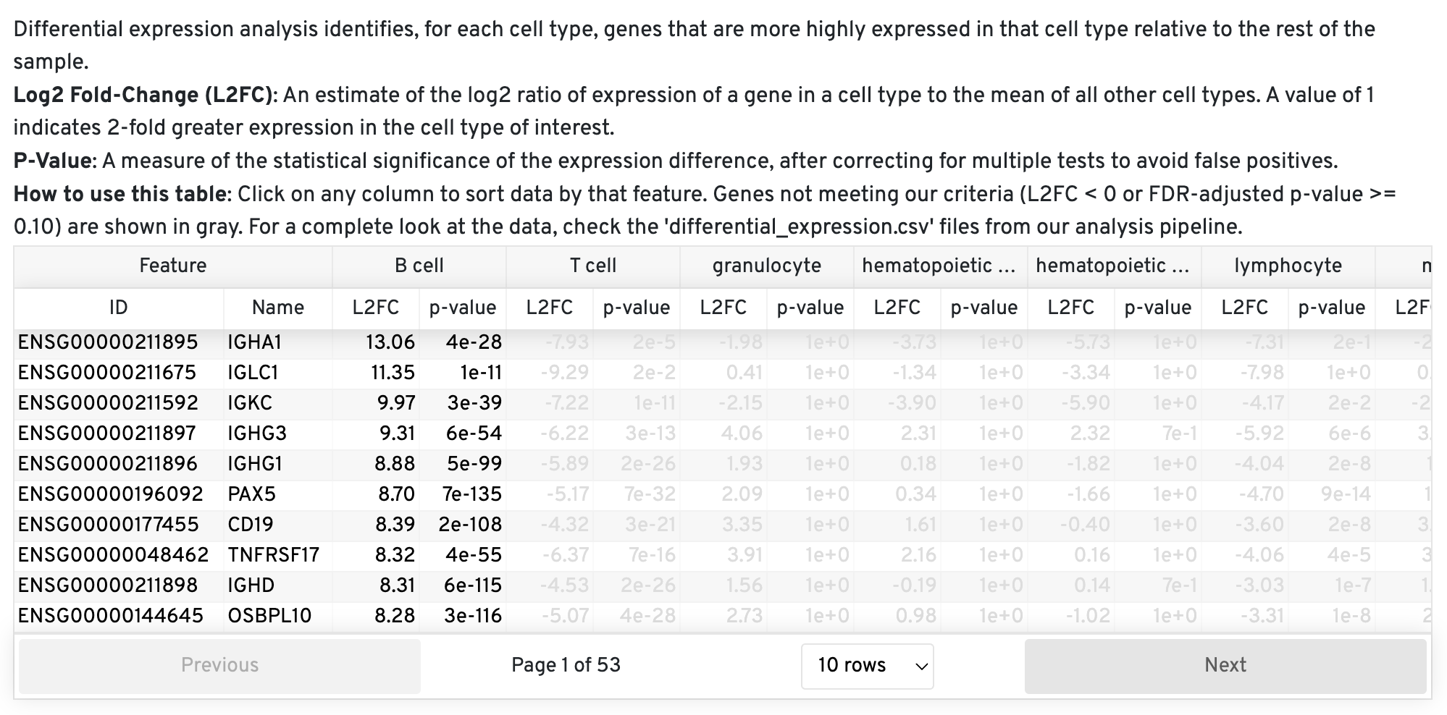1447x715 pixels.
Task: Click the lymphocyte column group header
Action: point(1287,266)
